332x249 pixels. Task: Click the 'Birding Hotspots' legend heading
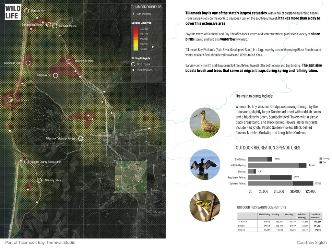(141, 58)
